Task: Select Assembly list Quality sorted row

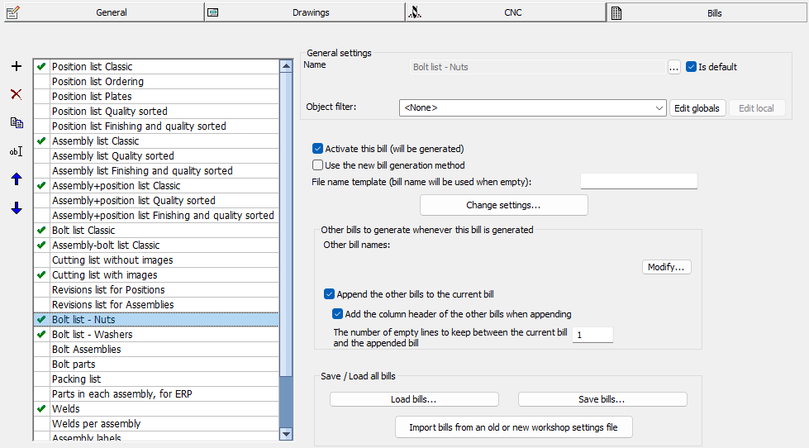Action: click(x=156, y=155)
